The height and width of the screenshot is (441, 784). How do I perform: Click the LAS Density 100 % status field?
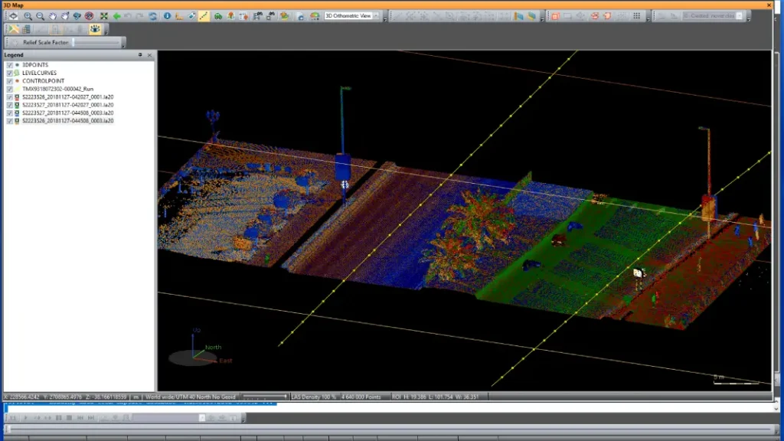pyautogui.click(x=314, y=397)
